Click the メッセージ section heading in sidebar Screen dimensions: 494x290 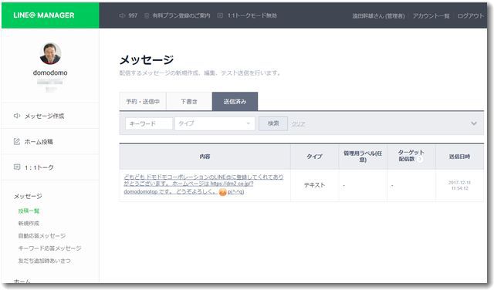pos(28,196)
